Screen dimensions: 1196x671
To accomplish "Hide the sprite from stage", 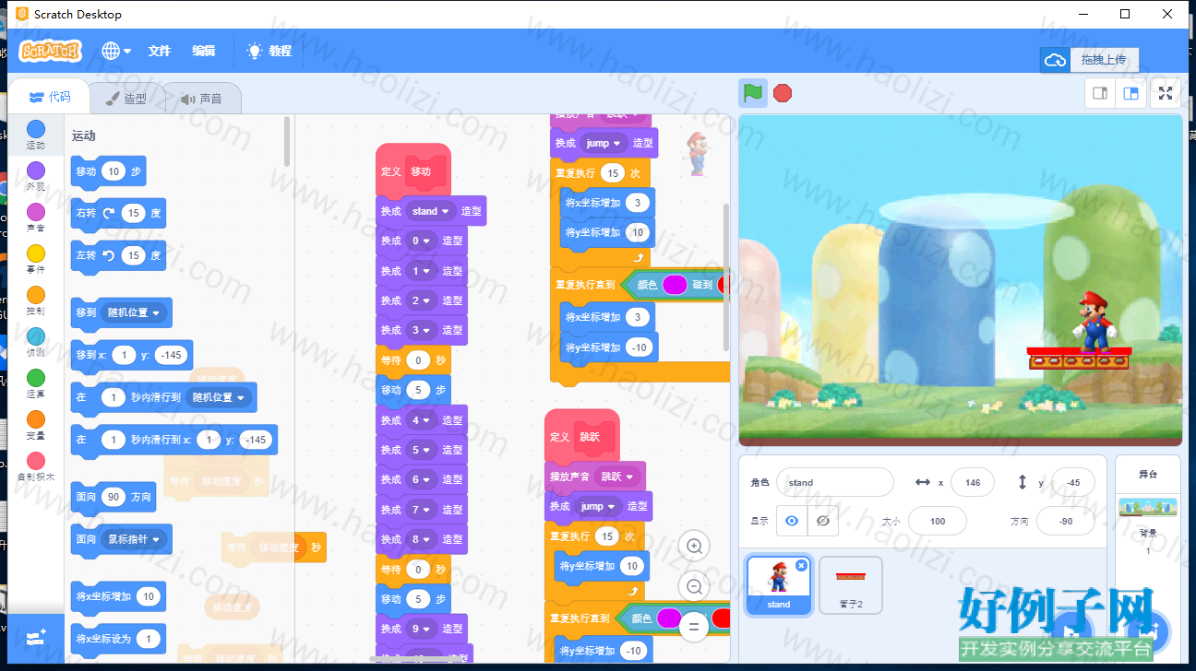I will click(822, 521).
